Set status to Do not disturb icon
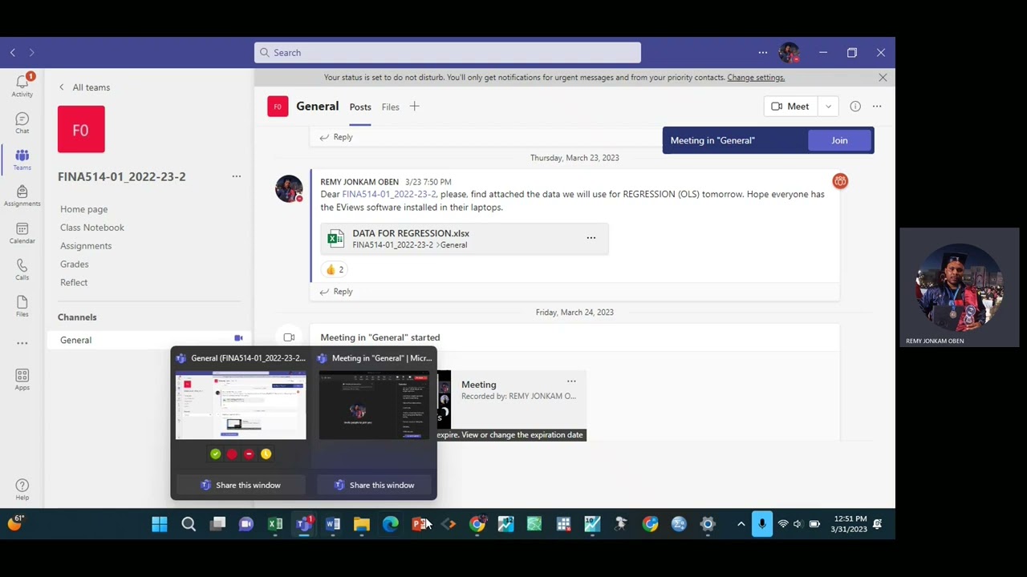This screenshot has width=1027, height=577. point(249,454)
